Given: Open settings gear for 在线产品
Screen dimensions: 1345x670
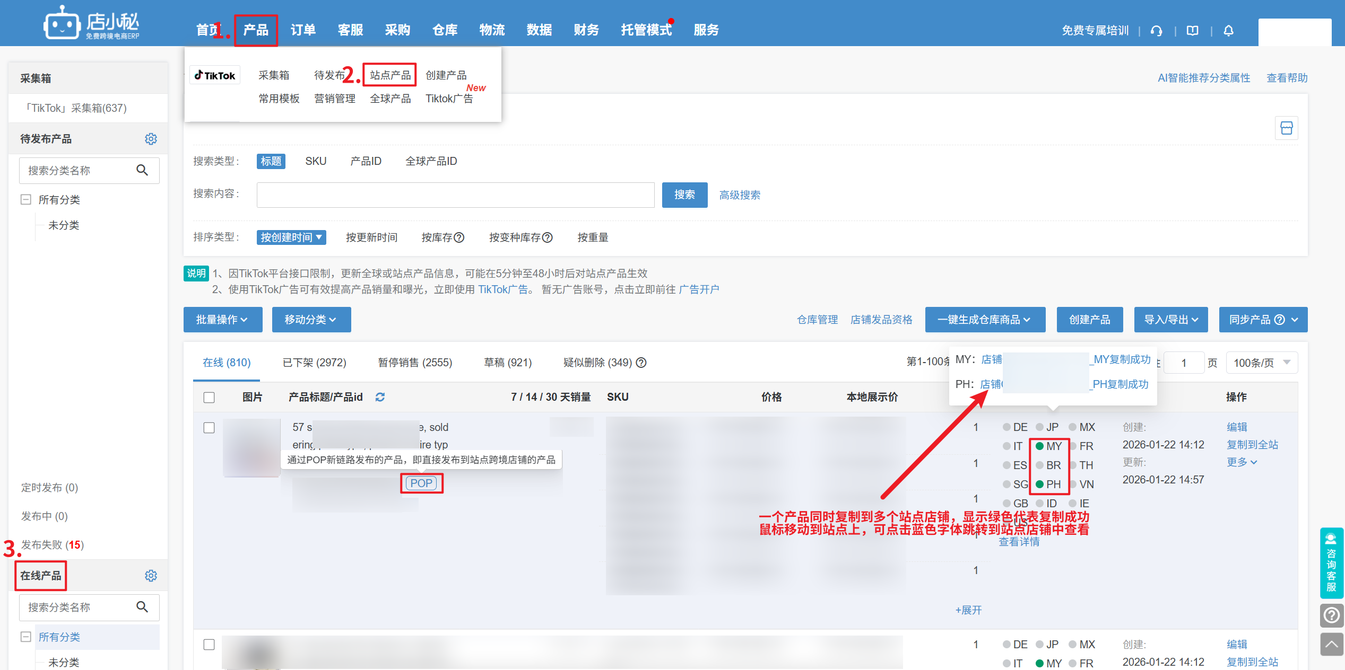Looking at the screenshot, I should click(151, 576).
